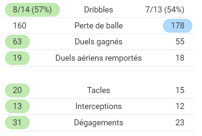Click the 160 ball losses value
The height and width of the screenshot is (136, 202).
[19, 26]
